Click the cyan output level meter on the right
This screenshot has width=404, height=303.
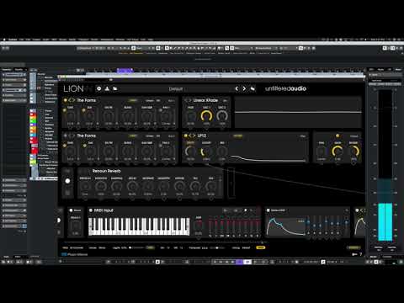click(x=385, y=221)
